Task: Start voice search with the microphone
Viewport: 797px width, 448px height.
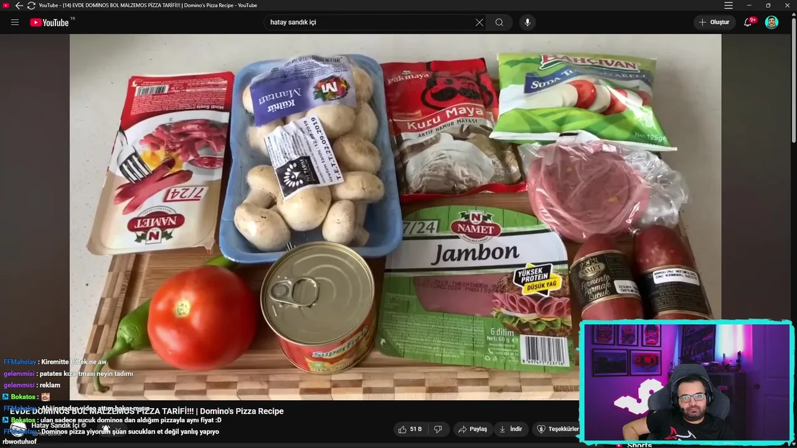Action: point(527,22)
